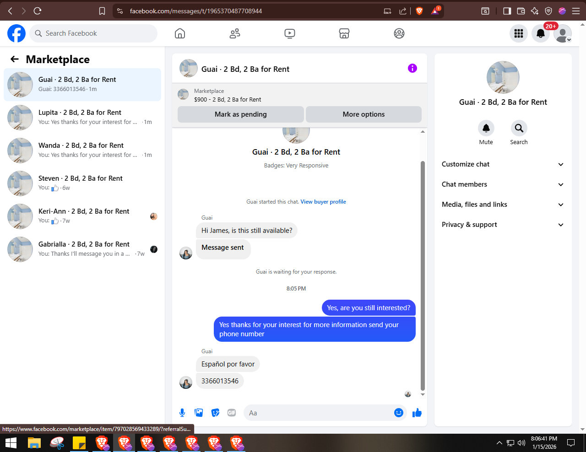Open the emoji picker in message box
This screenshot has height=452, width=586.
tap(399, 413)
